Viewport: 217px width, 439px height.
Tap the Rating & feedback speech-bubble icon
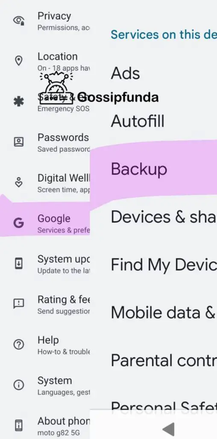point(19,304)
